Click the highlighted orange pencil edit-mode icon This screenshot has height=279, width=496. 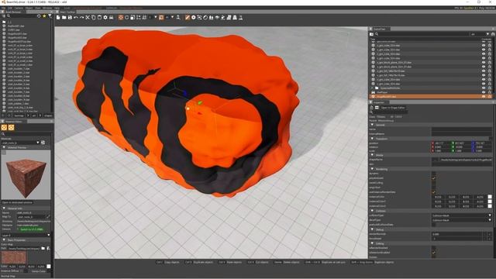click(188, 18)
